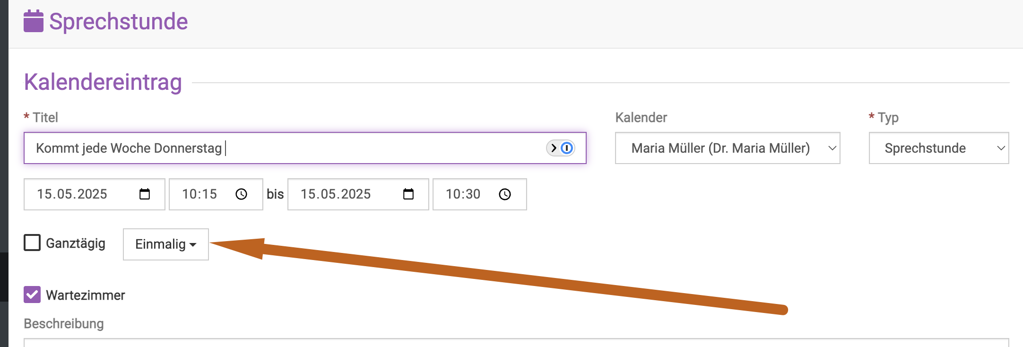Click the purple calendar icon beside Sprechstunde

pos(33,21)
